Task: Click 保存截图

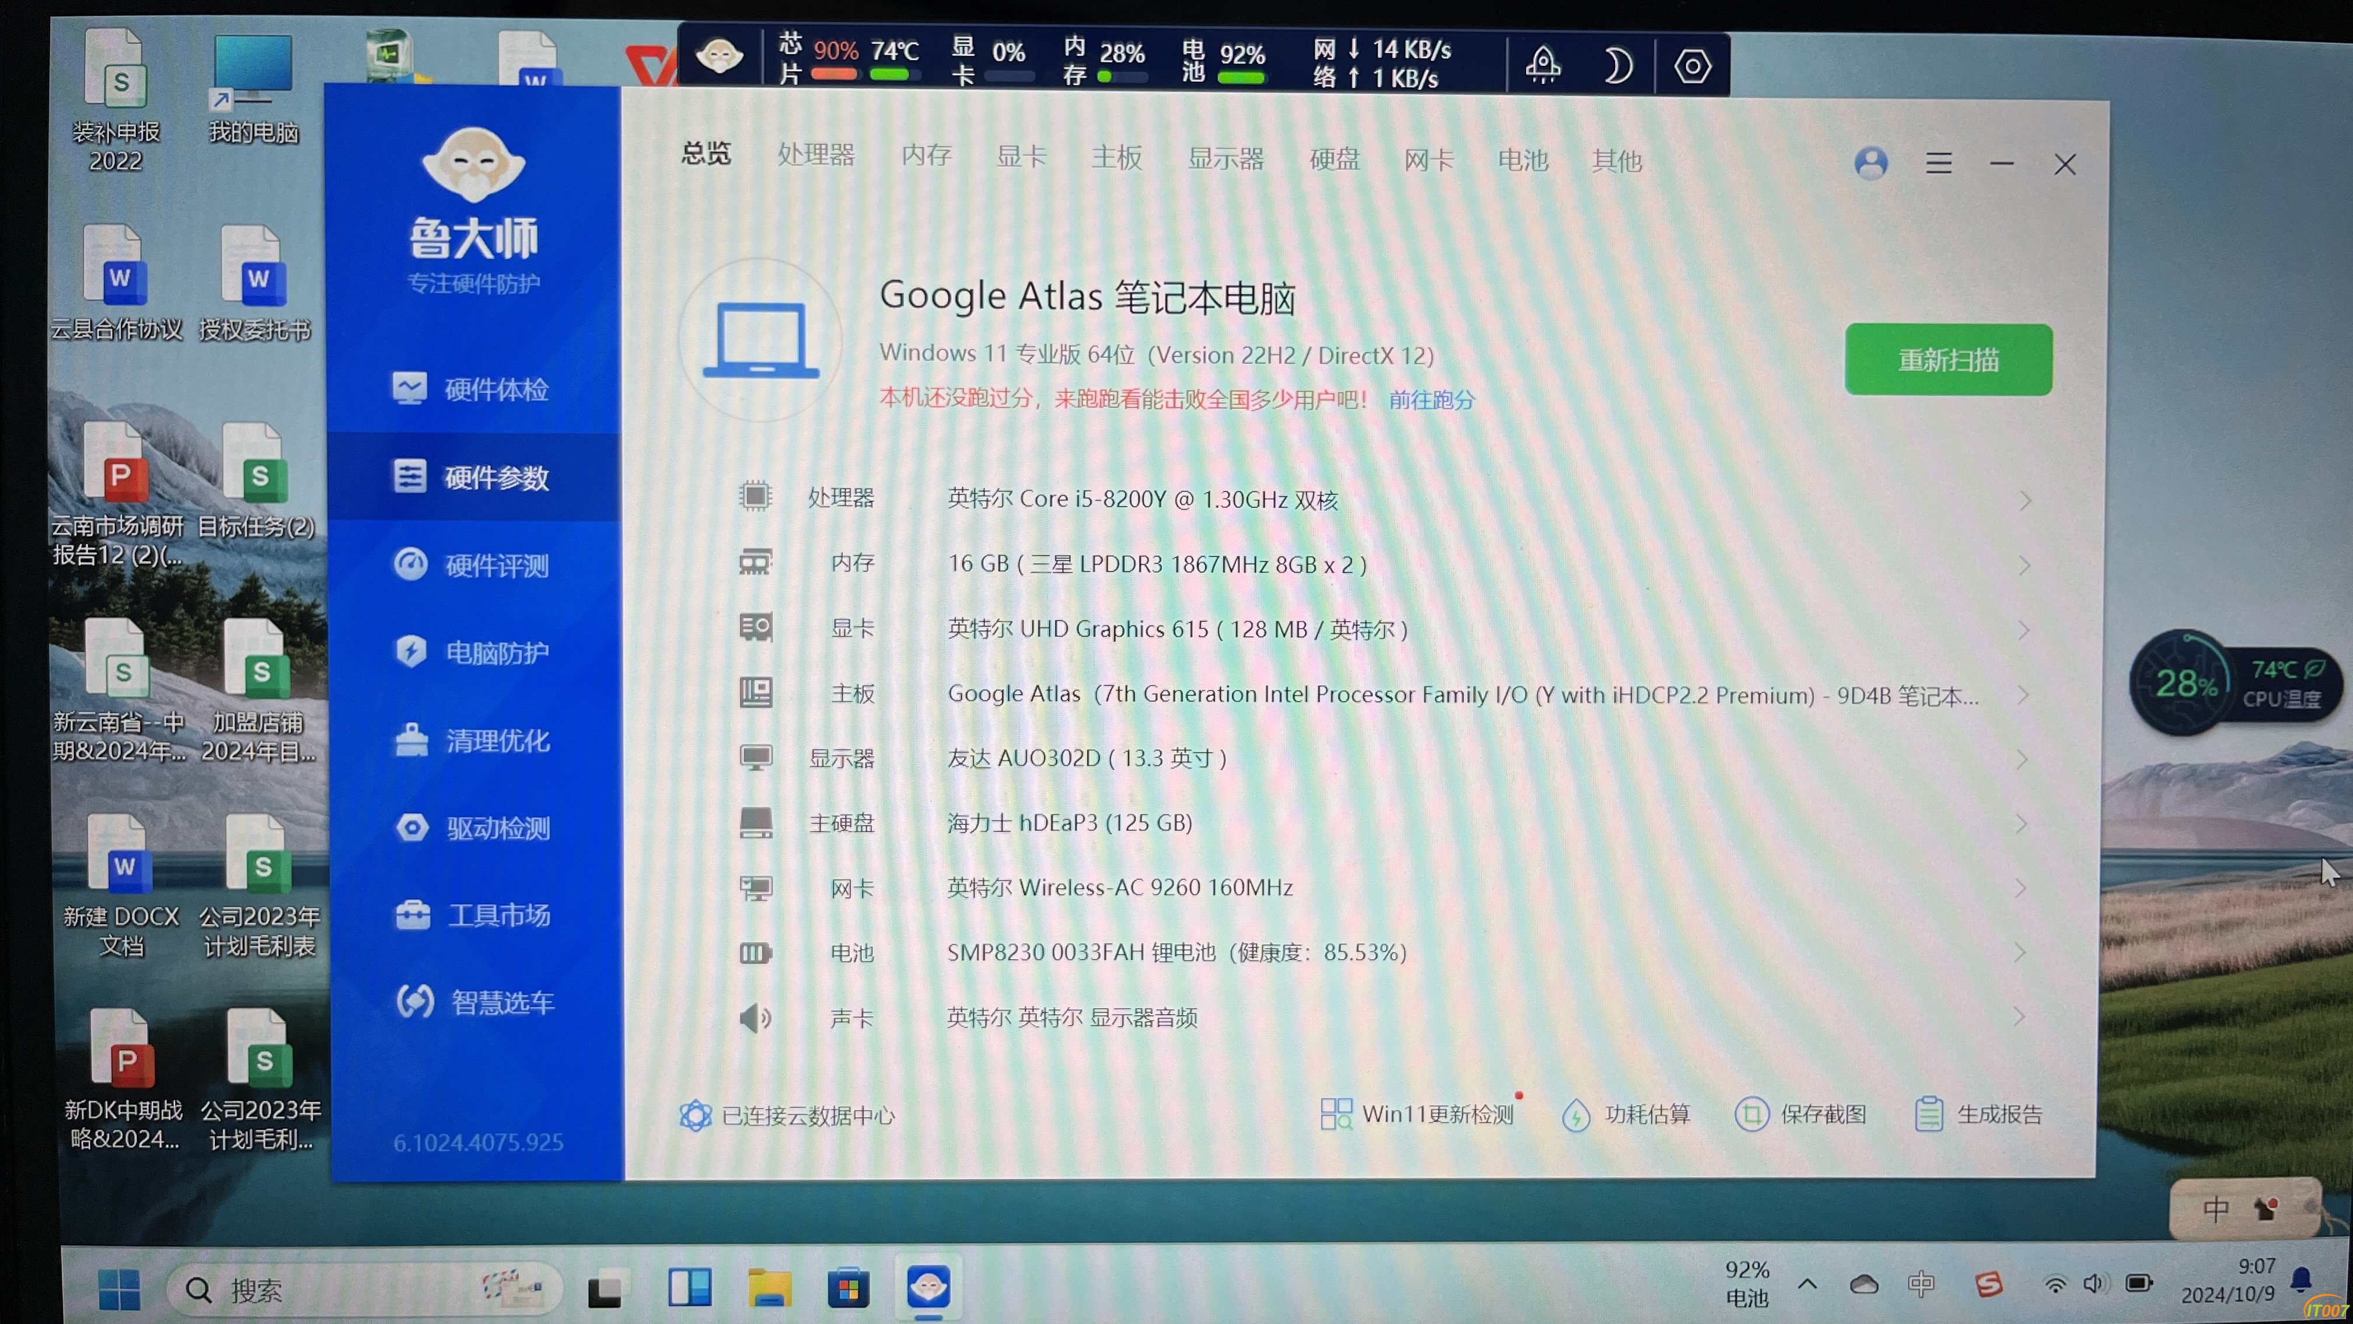Action: [x=1800, y=1115]
